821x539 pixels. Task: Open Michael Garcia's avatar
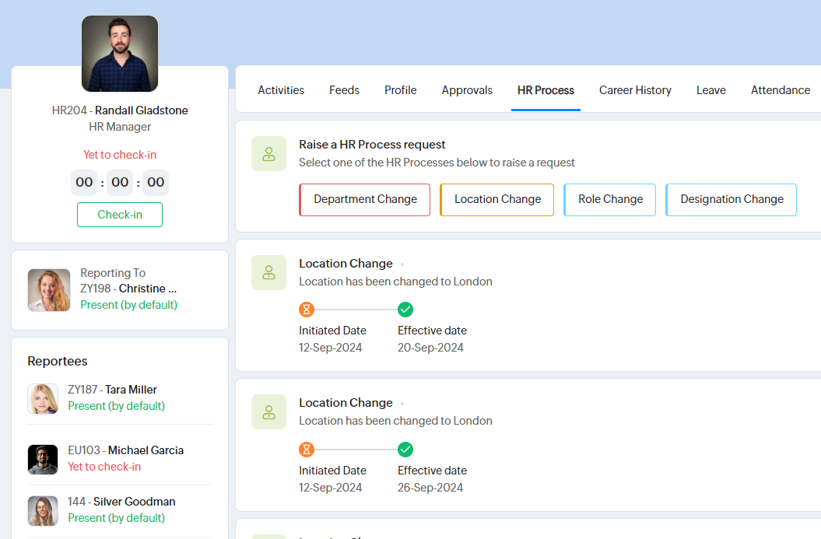(x=43, y=460)
